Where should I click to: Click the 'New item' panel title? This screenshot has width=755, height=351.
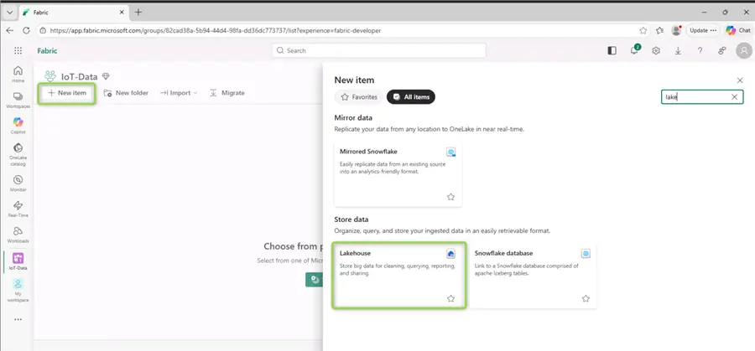(354, 80)
